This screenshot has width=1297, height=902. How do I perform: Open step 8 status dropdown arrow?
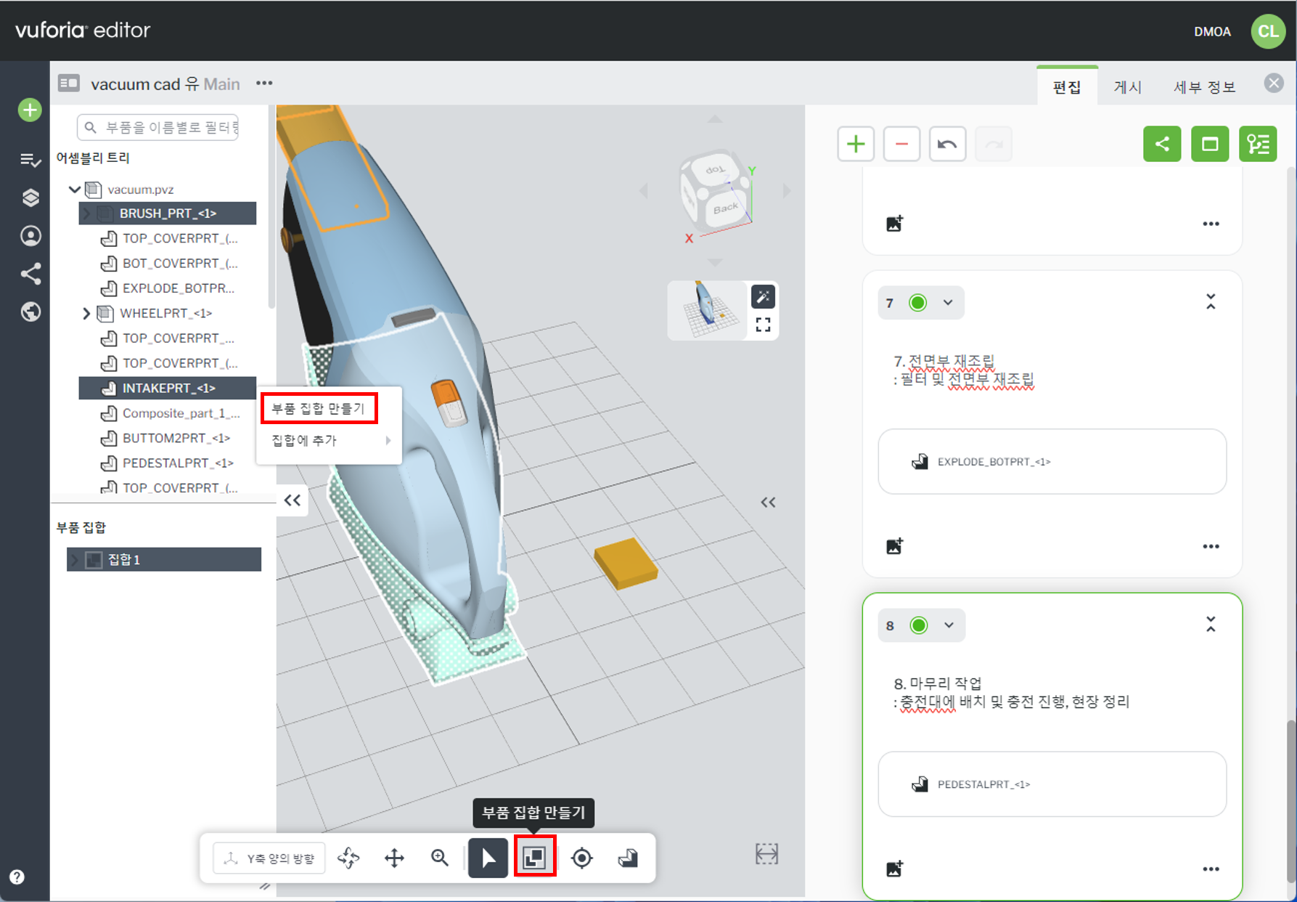coord(949,625)
